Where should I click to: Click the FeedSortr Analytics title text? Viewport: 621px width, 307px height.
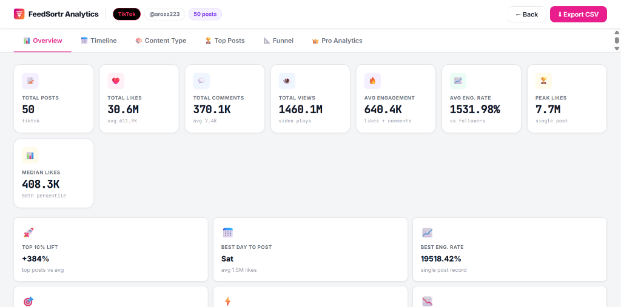click(63, 15)
